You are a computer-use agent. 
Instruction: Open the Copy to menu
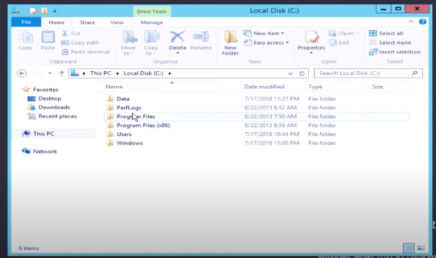pyautogui.click(x=151, y=43)
